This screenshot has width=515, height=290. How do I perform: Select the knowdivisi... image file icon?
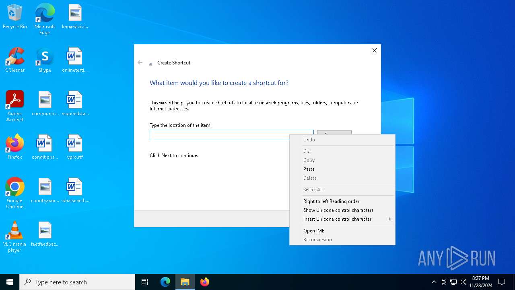click(x=75, y=17)
